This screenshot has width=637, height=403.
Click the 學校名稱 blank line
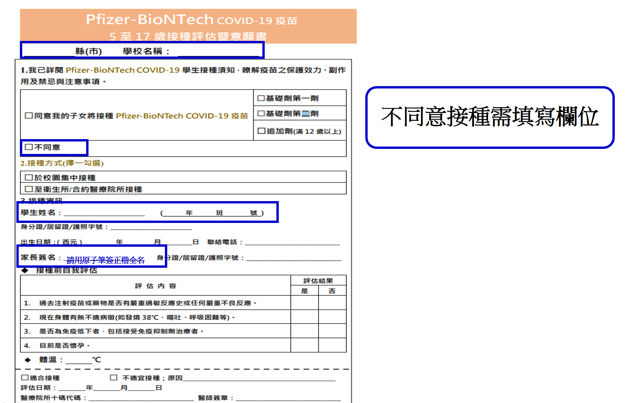pyautogui.click(x=218, y=52)
